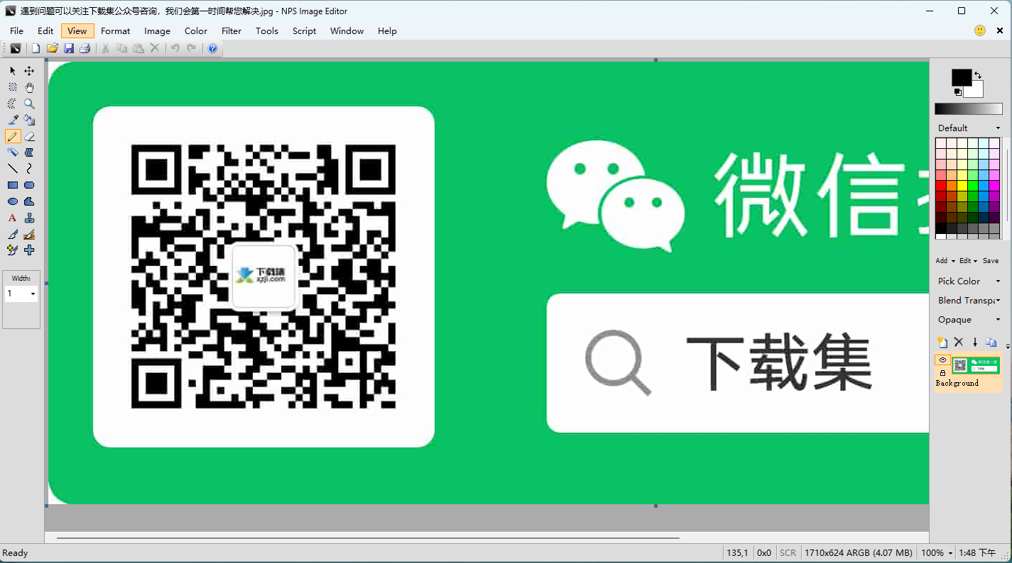The width and height of the screenshot is (1012, 563).
Task: Click the horizontal scrollbar below the canvas
Action: (368, 538)
